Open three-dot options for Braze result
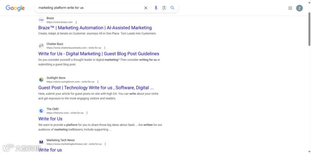311x154 pixels. [76, 22]
